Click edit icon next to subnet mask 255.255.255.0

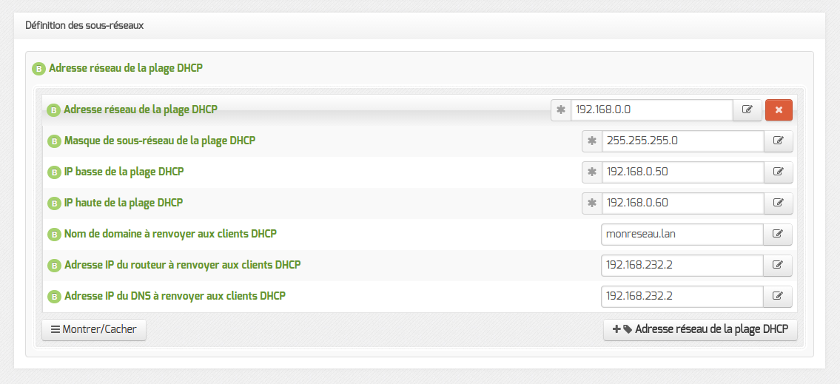tap(779, 141)
